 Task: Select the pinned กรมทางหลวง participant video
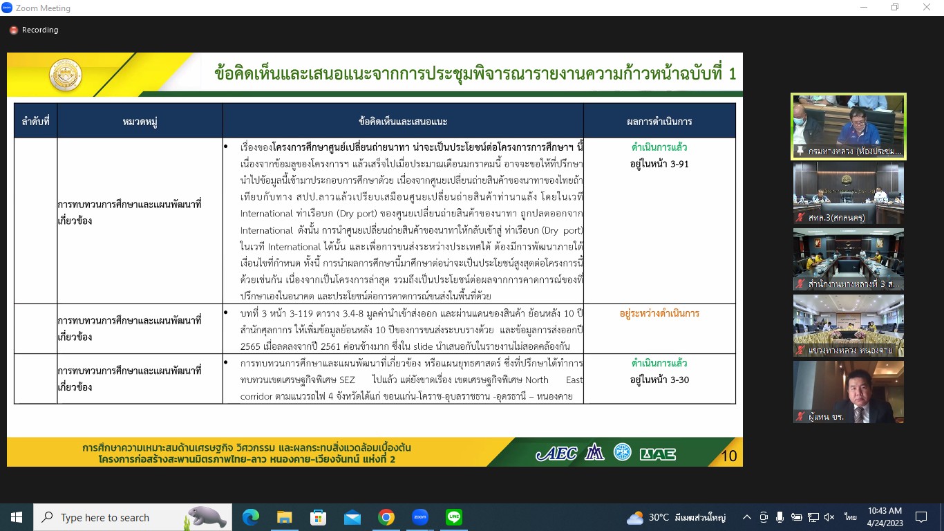(848, 127)
